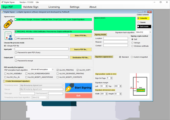170x120 pixels.
Task: Enable ALLOW_FILL_IN permission
Action: (x=5, y=77)
